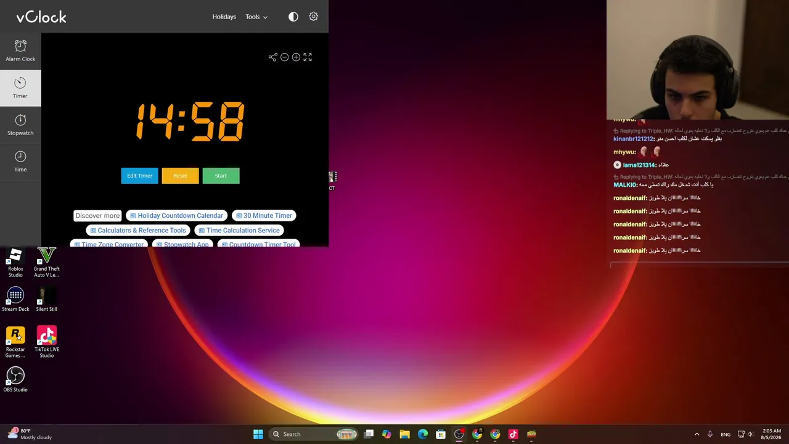
Task: Click chat username MALKIO
Action: [625, 185]
